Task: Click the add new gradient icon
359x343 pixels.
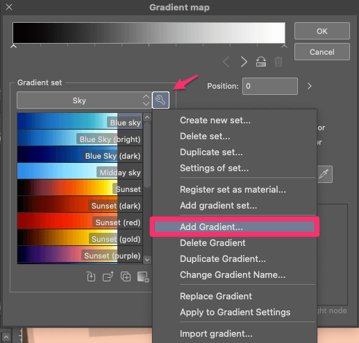Action: (143, 276)
